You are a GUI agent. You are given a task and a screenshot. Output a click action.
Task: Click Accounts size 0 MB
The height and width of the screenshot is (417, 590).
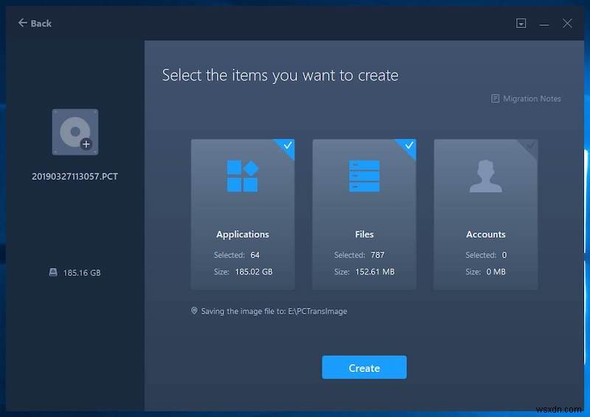[496, 272]
